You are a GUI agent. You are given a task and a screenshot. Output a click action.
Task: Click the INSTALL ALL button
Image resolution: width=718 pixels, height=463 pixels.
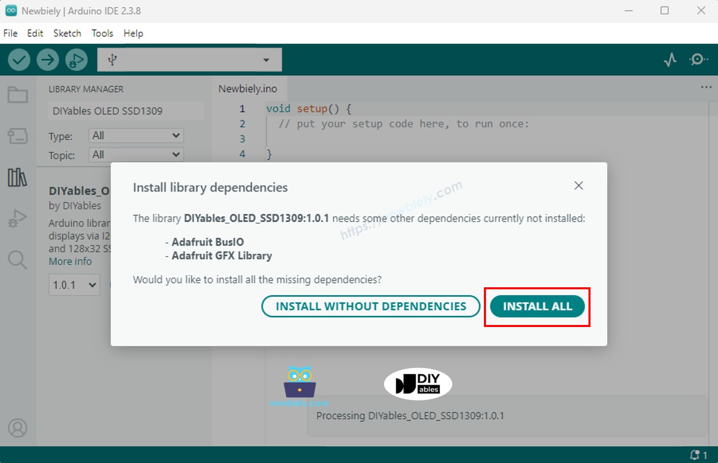point(537,306)
